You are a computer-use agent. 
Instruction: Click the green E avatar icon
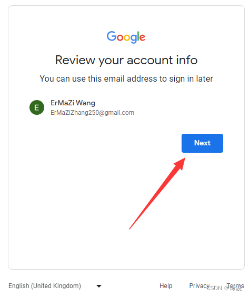click(x=37, y=107)
